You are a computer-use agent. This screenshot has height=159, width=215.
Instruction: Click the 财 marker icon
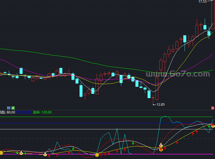tap(9, 108)
